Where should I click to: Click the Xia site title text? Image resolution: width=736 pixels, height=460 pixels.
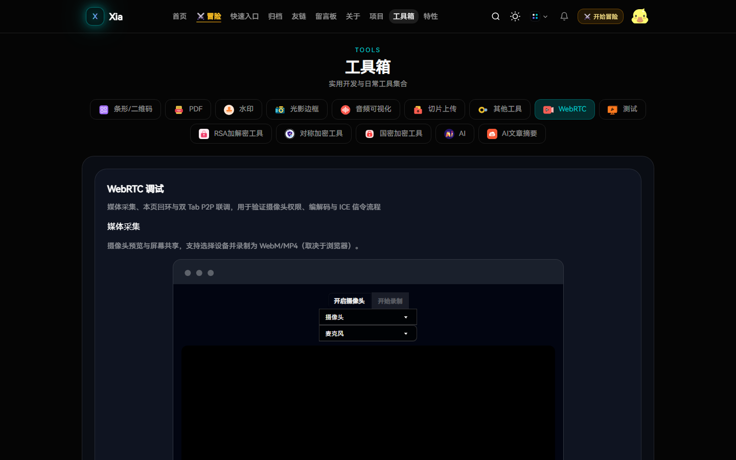(116, 17)
